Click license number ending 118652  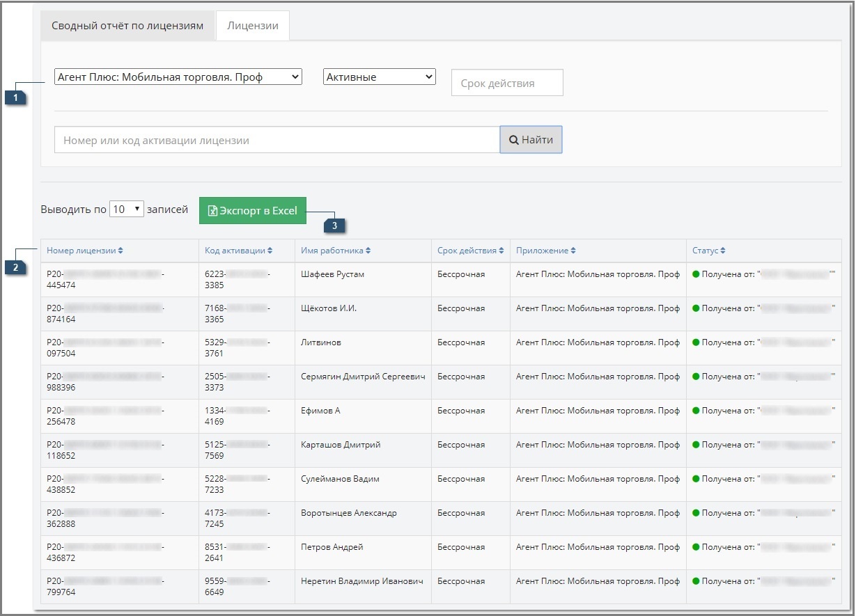click(106, 450)
